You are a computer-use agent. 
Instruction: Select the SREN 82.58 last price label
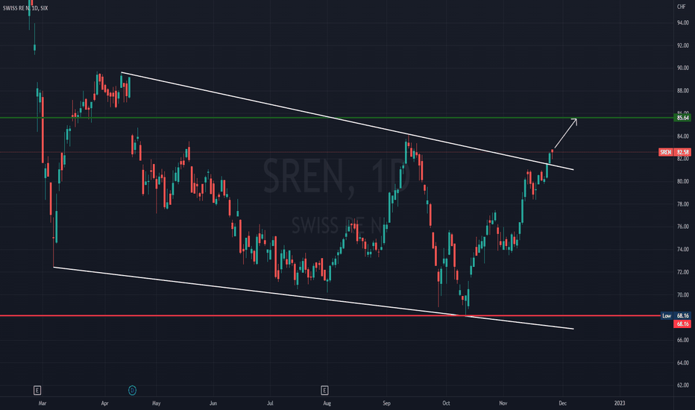(675, 152)
